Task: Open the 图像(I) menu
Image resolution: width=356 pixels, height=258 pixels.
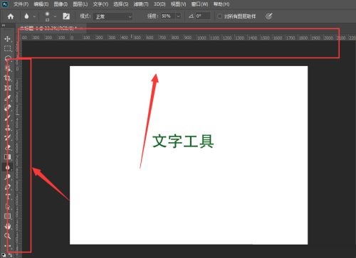Action: tap(61, 4)
